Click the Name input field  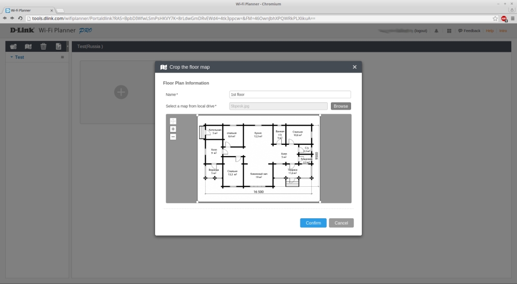point(290,95)
